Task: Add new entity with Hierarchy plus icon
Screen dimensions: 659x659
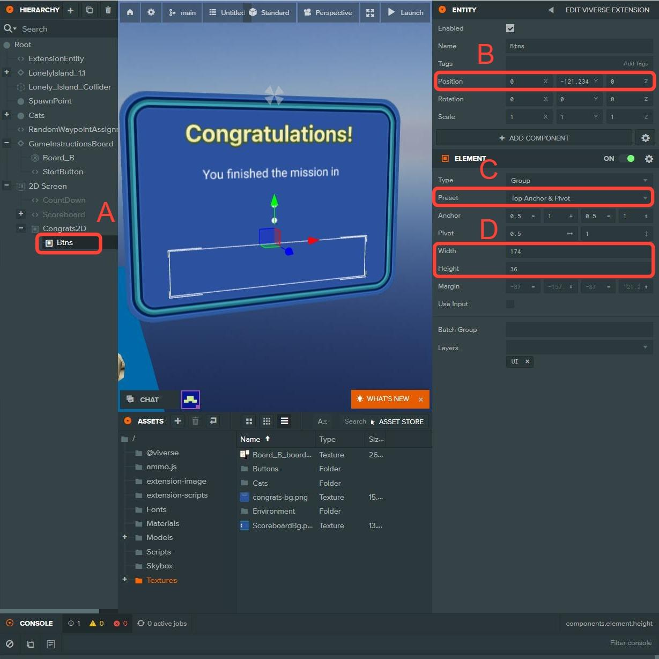Action: [70, 10]
